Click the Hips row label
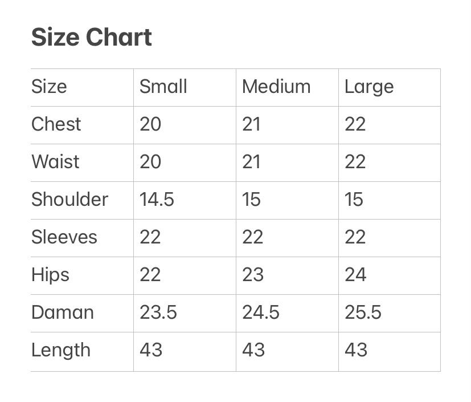 point(50,275)
